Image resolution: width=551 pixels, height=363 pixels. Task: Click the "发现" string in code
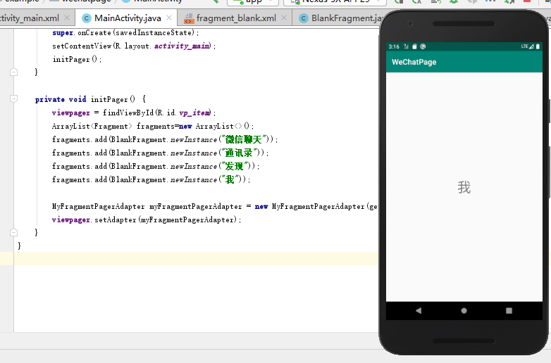235,166
